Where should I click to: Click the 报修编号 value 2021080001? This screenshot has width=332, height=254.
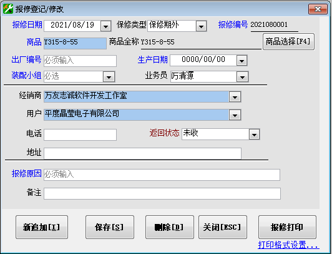click(x=269, y=24)
